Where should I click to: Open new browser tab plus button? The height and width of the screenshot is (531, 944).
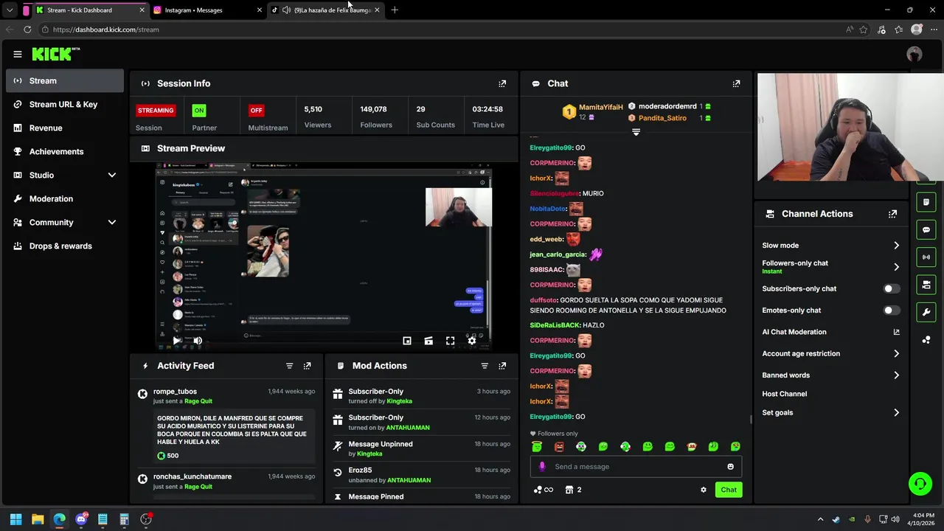[395, 10]
